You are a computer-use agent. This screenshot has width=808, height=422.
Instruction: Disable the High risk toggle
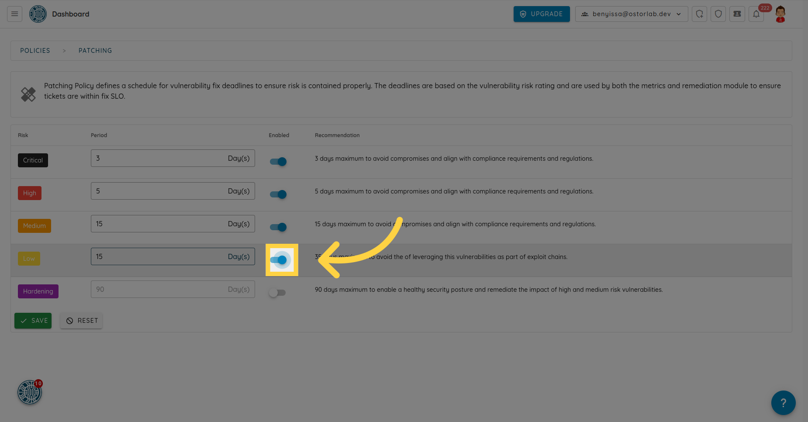point(278,194)
